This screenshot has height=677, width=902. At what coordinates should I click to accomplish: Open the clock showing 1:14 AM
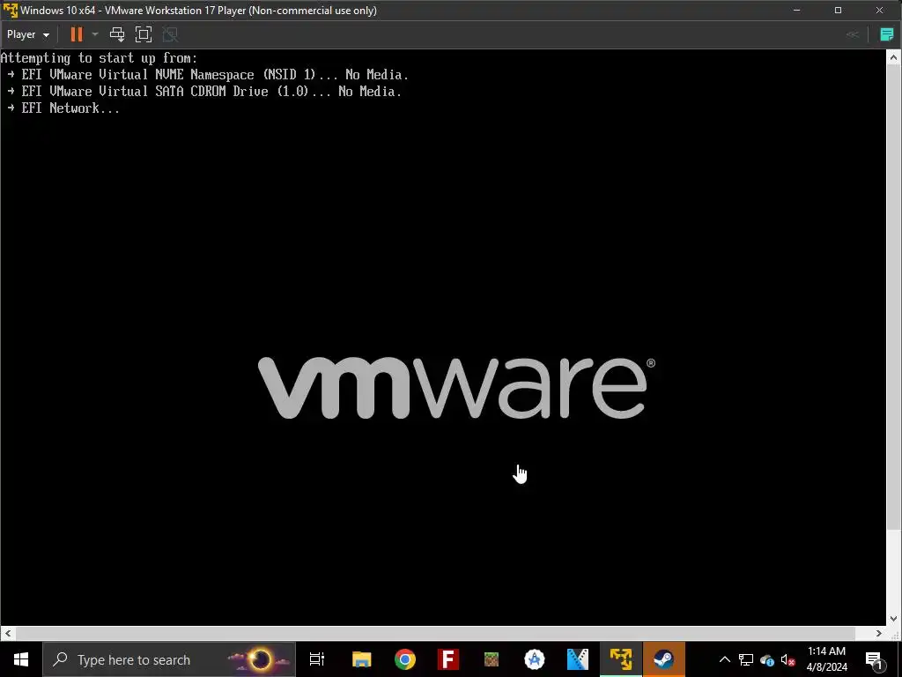tap(826, 659)
